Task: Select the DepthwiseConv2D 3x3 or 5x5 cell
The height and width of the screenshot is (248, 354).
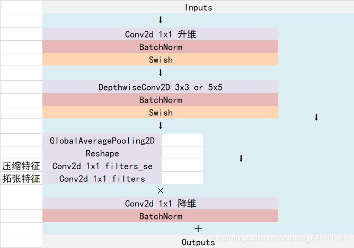Action: 160,87
